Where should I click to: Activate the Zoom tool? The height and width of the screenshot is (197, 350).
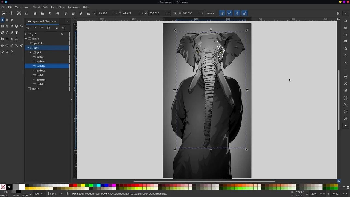(7, 52)
